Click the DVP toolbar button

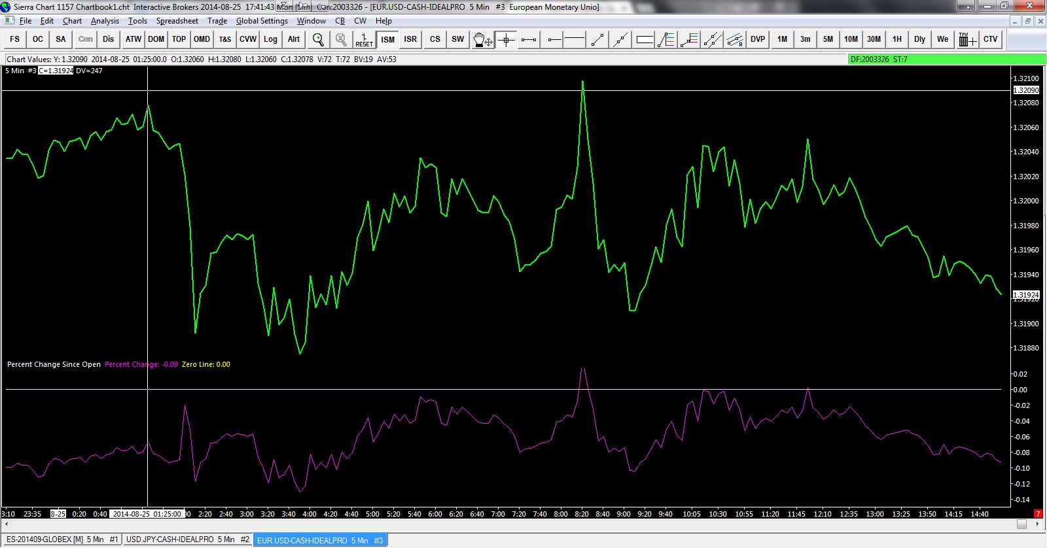tap(758, 39)
